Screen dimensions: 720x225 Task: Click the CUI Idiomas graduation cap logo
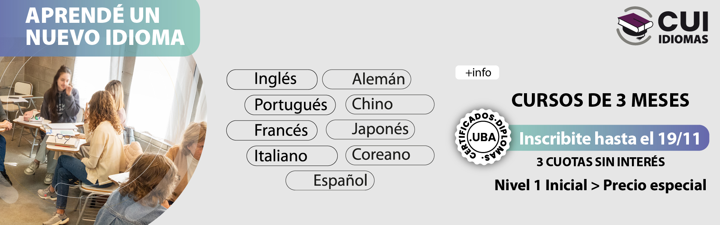tap(635, 26)
